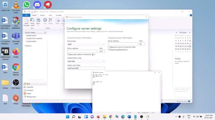The width and height of the screenshot is (215, 120).
Task: Open WhatsApp desktop shortcut
Action: click(27, 5)
